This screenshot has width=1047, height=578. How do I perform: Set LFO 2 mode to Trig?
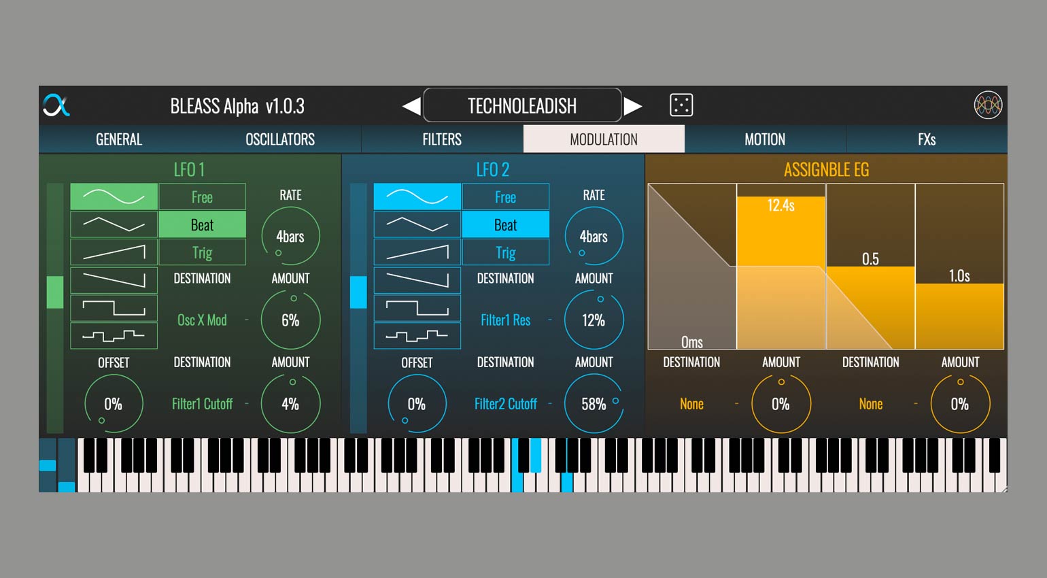pos(505,252)
